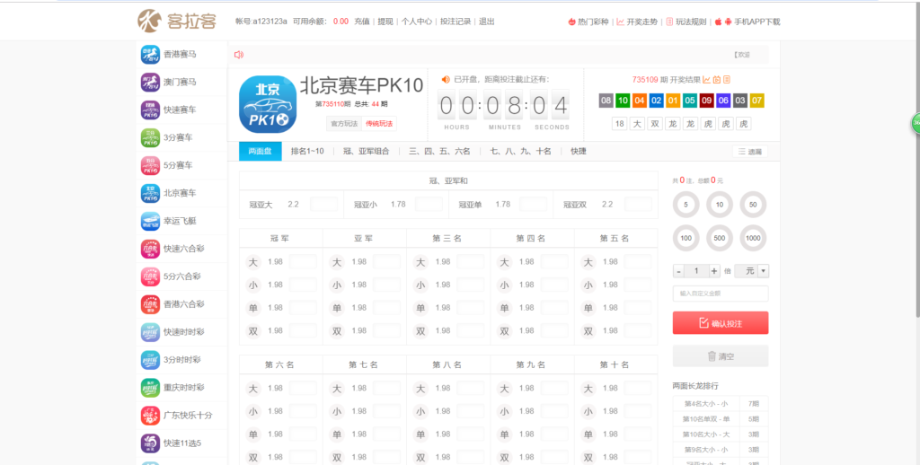Click the 客拉客 site logo
920x465 pixels.
pyautogui.click(x=176, y=20)
